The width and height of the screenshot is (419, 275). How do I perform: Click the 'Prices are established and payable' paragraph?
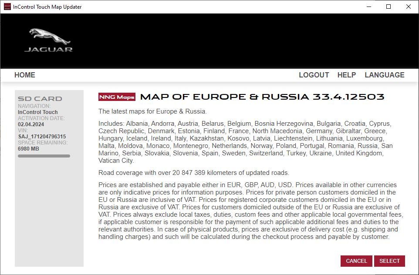250,211
